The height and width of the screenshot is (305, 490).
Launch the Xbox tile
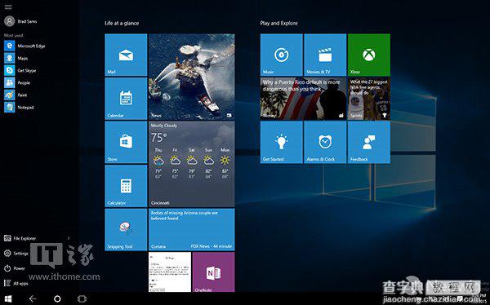369,55
